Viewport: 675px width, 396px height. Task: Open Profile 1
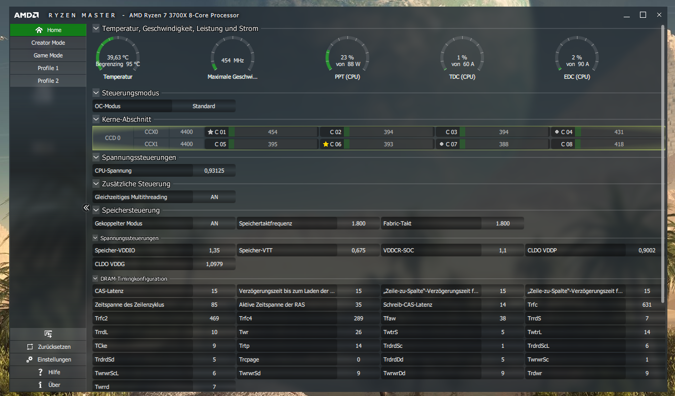[48, 68]
